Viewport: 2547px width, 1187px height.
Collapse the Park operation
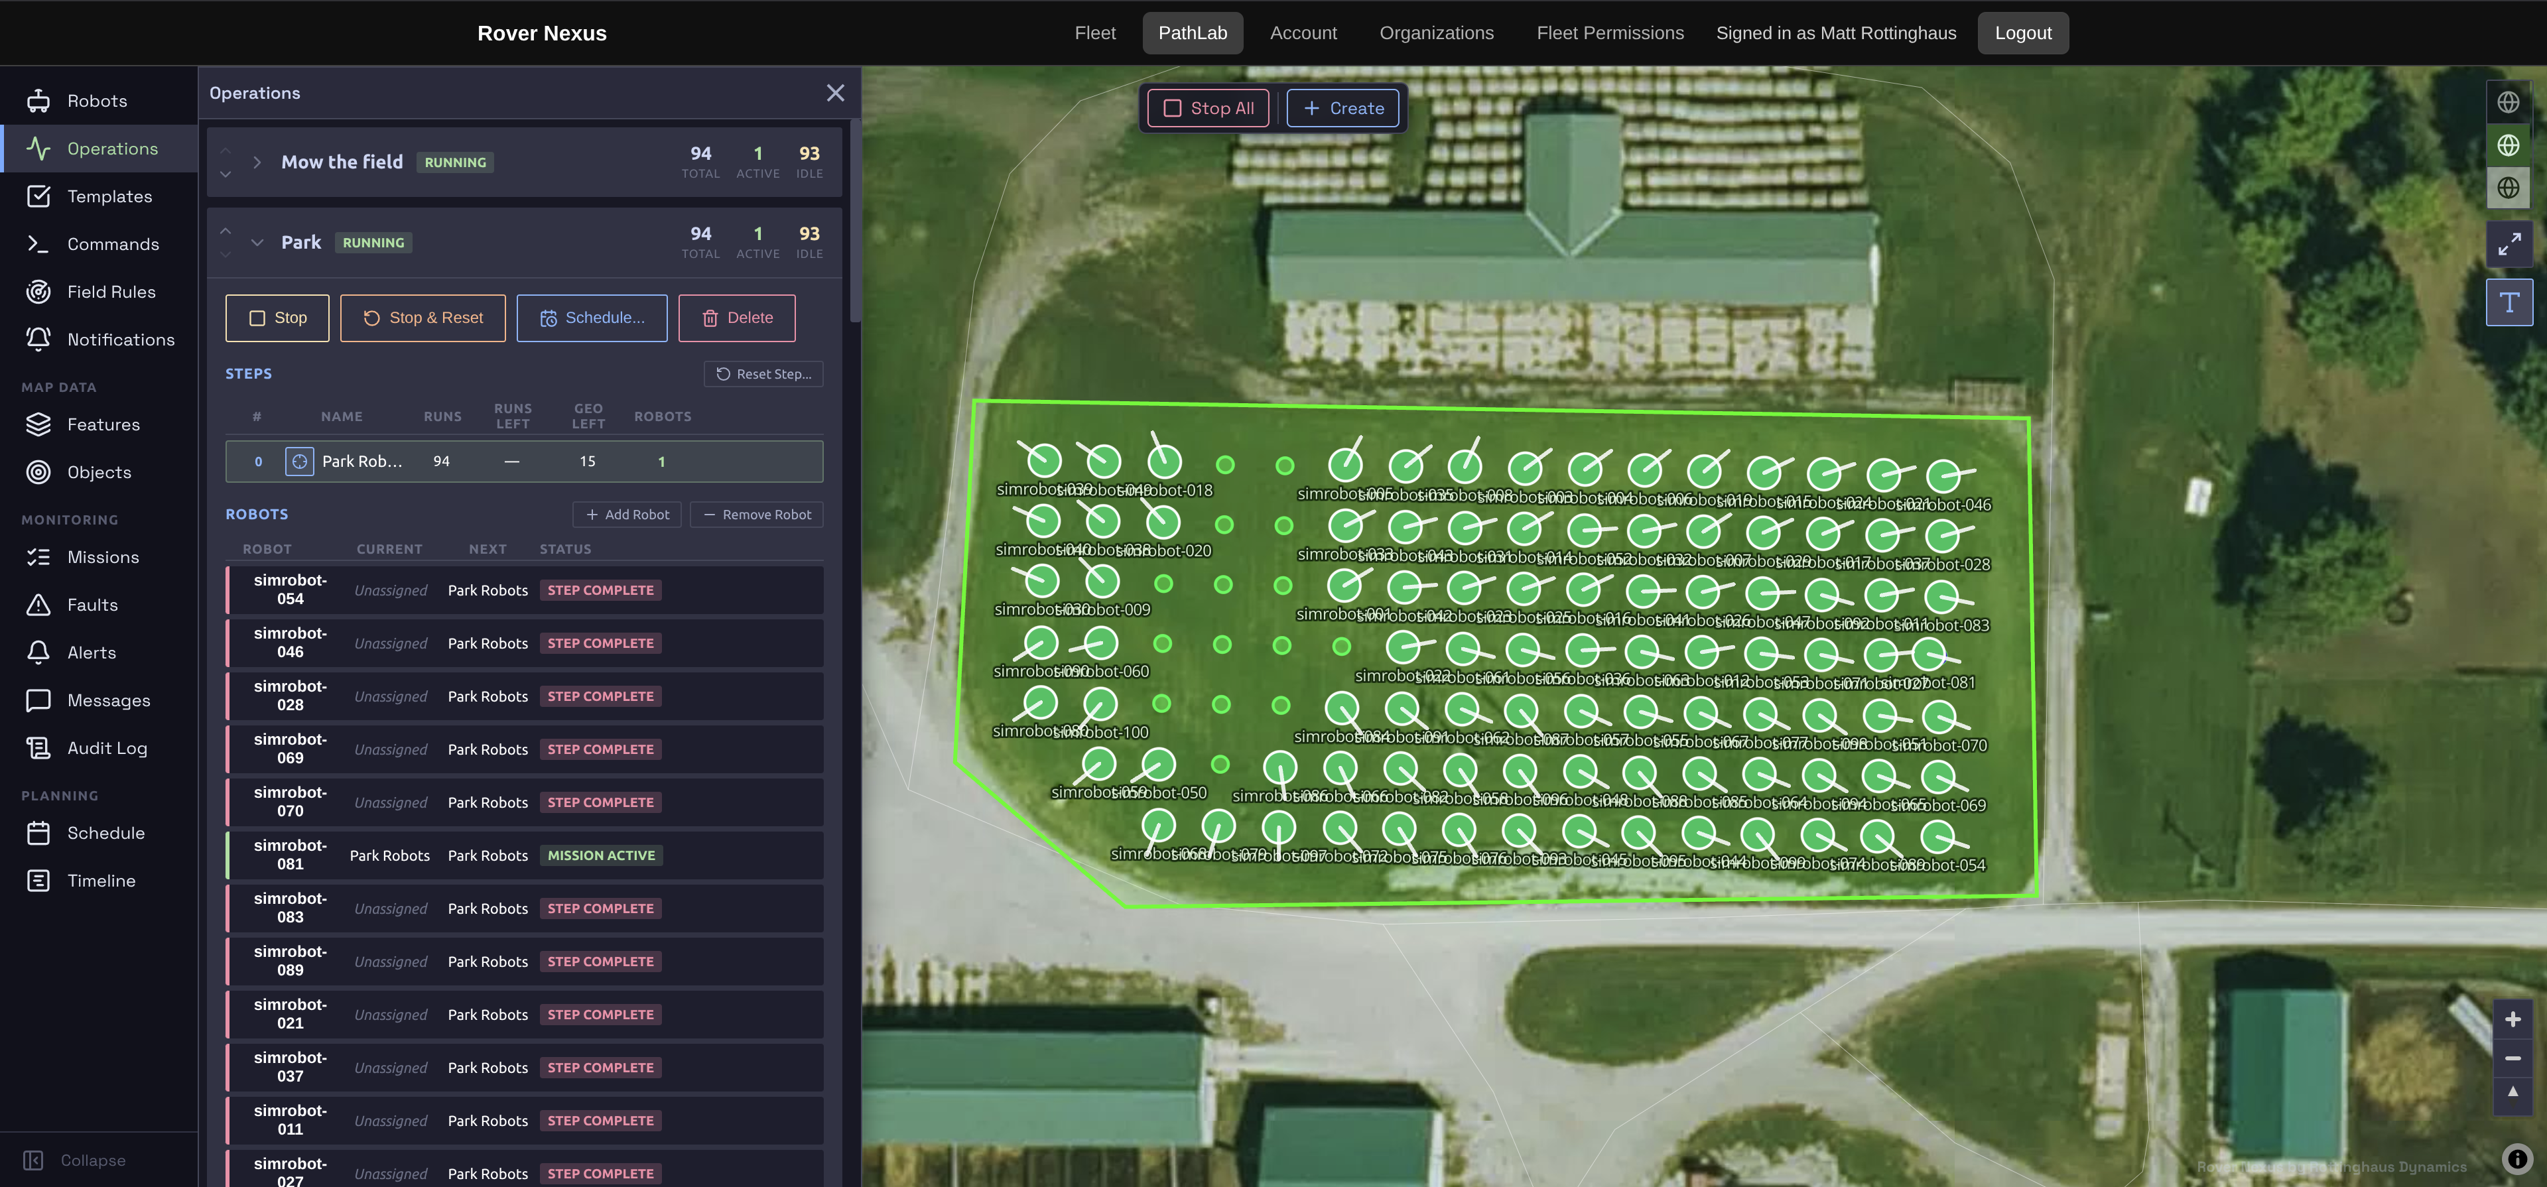point(257,242)
